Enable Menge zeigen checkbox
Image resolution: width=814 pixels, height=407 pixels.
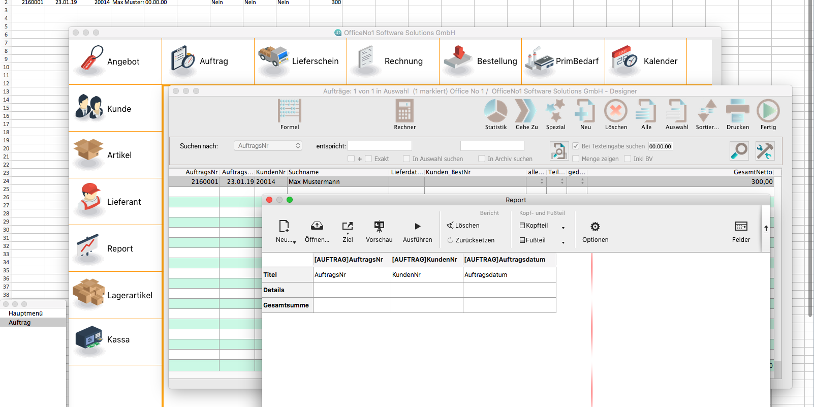[x=576, y=159]
